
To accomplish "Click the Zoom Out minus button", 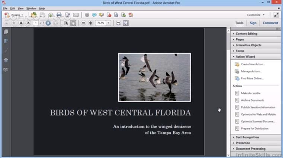I will (x=83, y=23).
